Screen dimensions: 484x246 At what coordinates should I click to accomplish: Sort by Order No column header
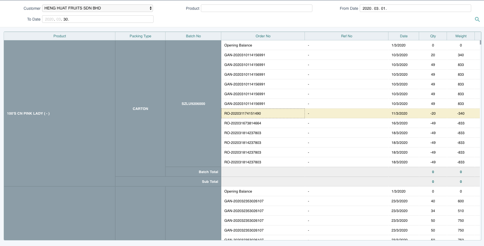263,36
